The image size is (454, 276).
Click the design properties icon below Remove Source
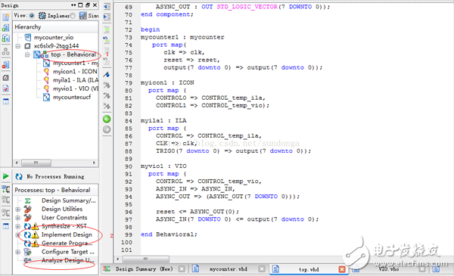tap(6, 78)
